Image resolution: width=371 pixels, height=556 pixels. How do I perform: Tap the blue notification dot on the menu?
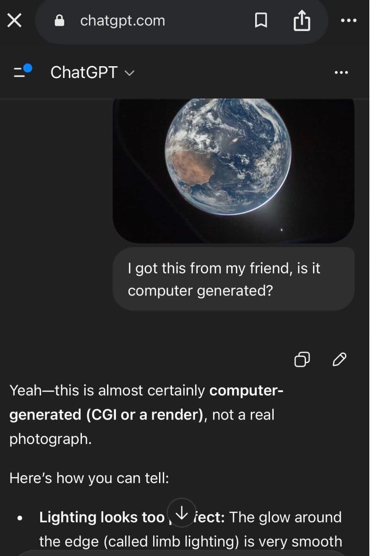27,68
